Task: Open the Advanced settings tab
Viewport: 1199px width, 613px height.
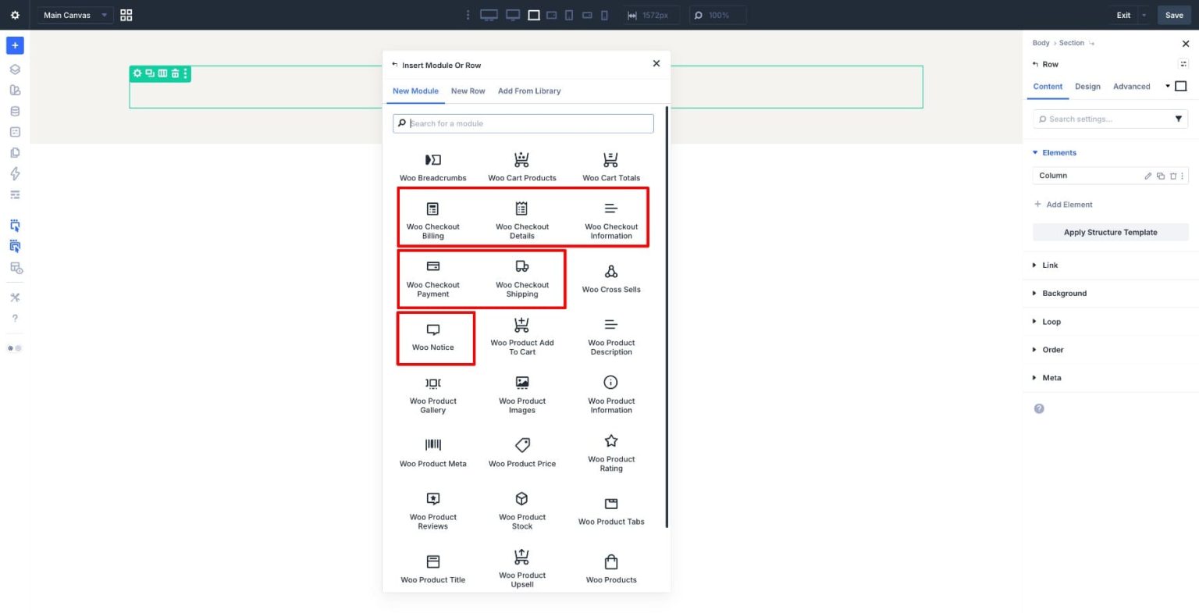Action: tap(1131, 87)
